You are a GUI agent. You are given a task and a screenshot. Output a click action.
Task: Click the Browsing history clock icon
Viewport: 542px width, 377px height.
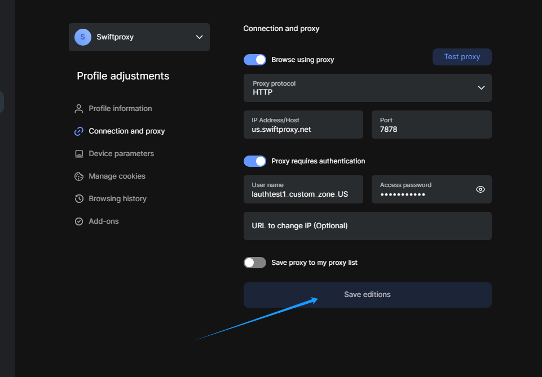(x=79, y=199)
